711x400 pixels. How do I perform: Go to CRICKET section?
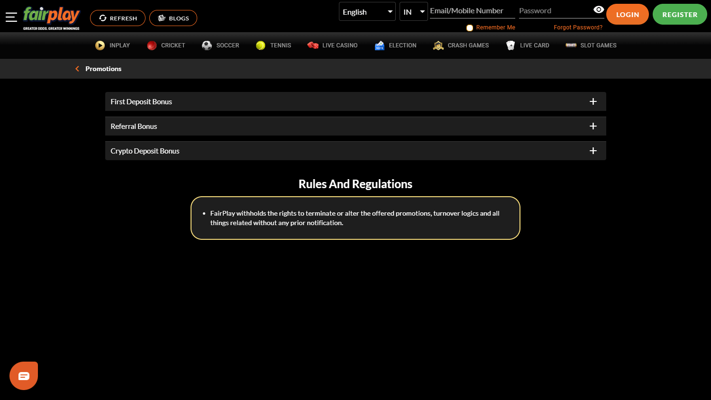click(x=173, y=45)
